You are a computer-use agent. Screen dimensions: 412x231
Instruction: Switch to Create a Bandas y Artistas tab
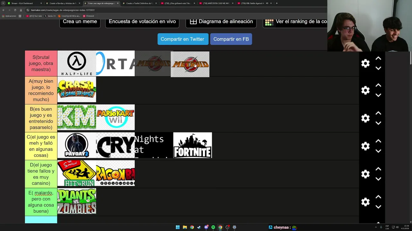click(x=63, y=3)
